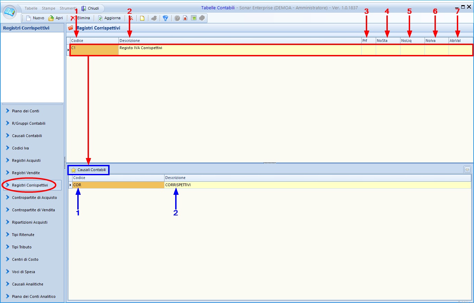Image resolution: width=474 pixels, height=303 pixels.
Task: Click the horizontal splitter grip between the panels
Action: pyautogui.click(x=270, y=163)
